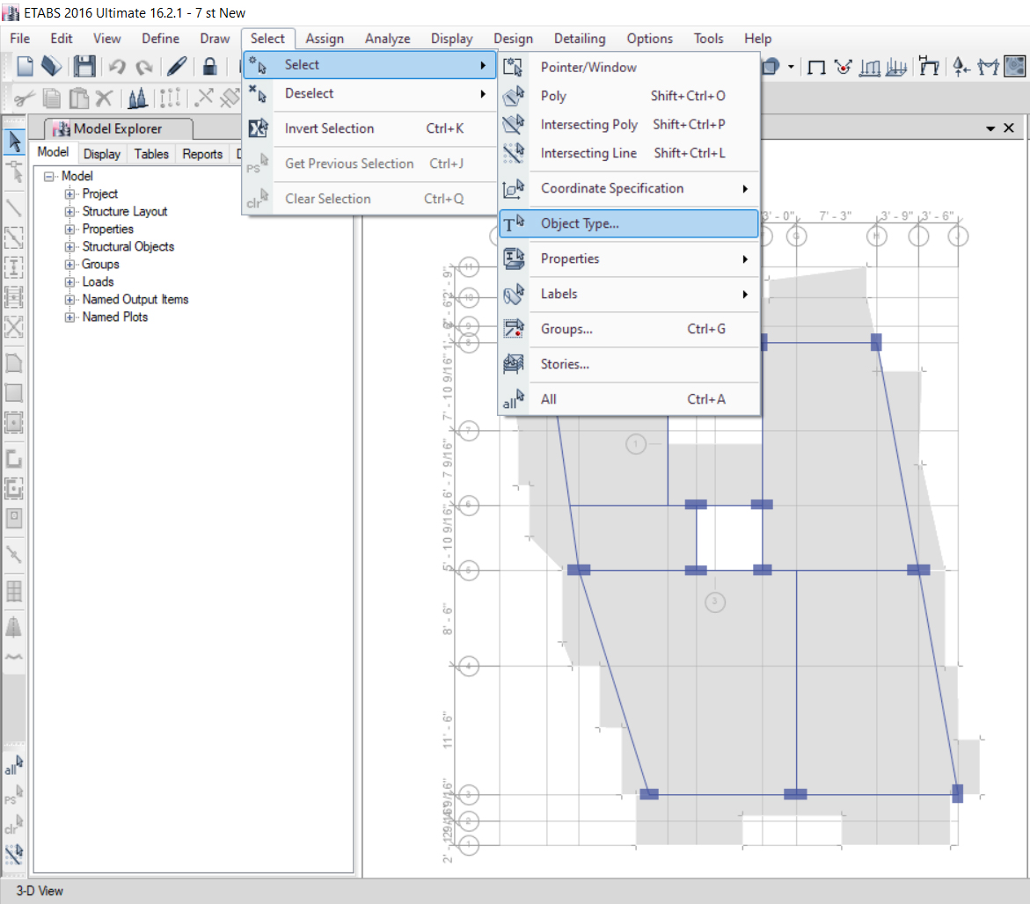
Task: Click the Show Undeformed Shape frame icon
Action: (x=815, y=67)
